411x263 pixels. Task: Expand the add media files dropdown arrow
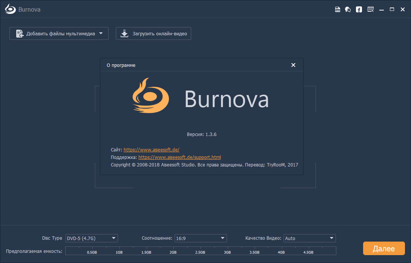101,33
